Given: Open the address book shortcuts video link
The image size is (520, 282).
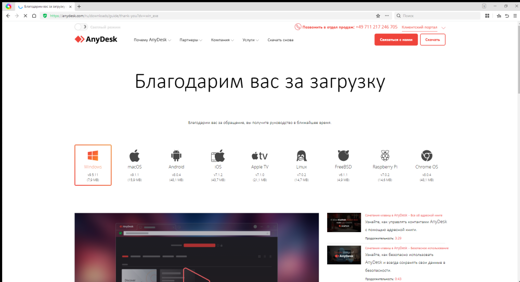Looking at the screenshot, I should click(404, 215).
